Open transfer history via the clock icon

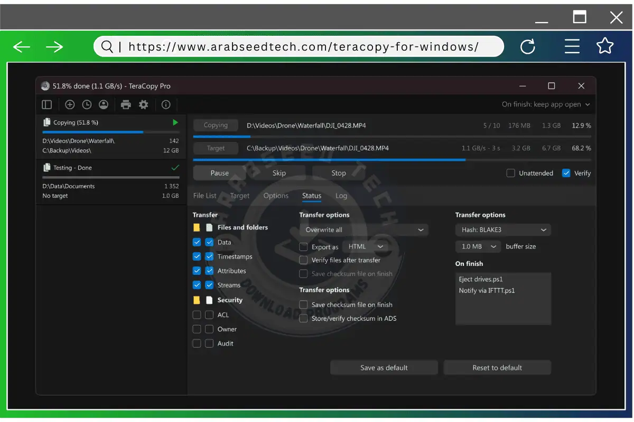87,104
